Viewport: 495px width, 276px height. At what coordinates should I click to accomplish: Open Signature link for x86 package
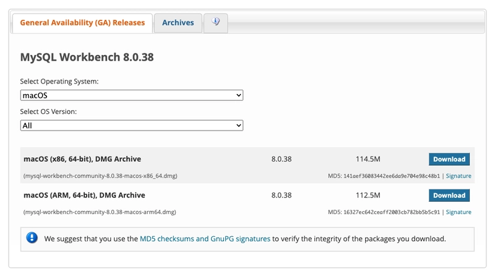[x=458, y=176]
